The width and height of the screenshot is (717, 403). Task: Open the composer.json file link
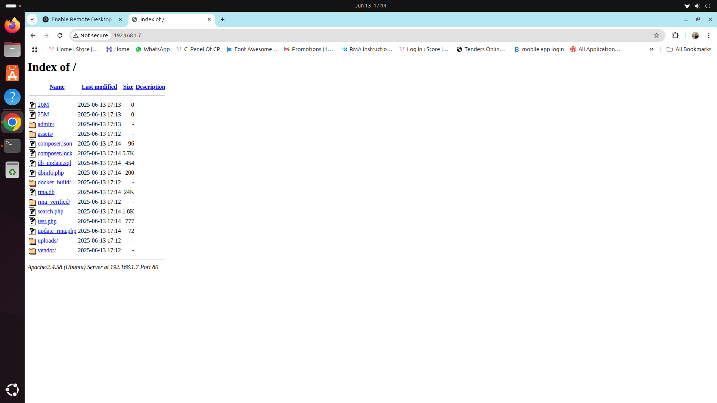[55, 144]
